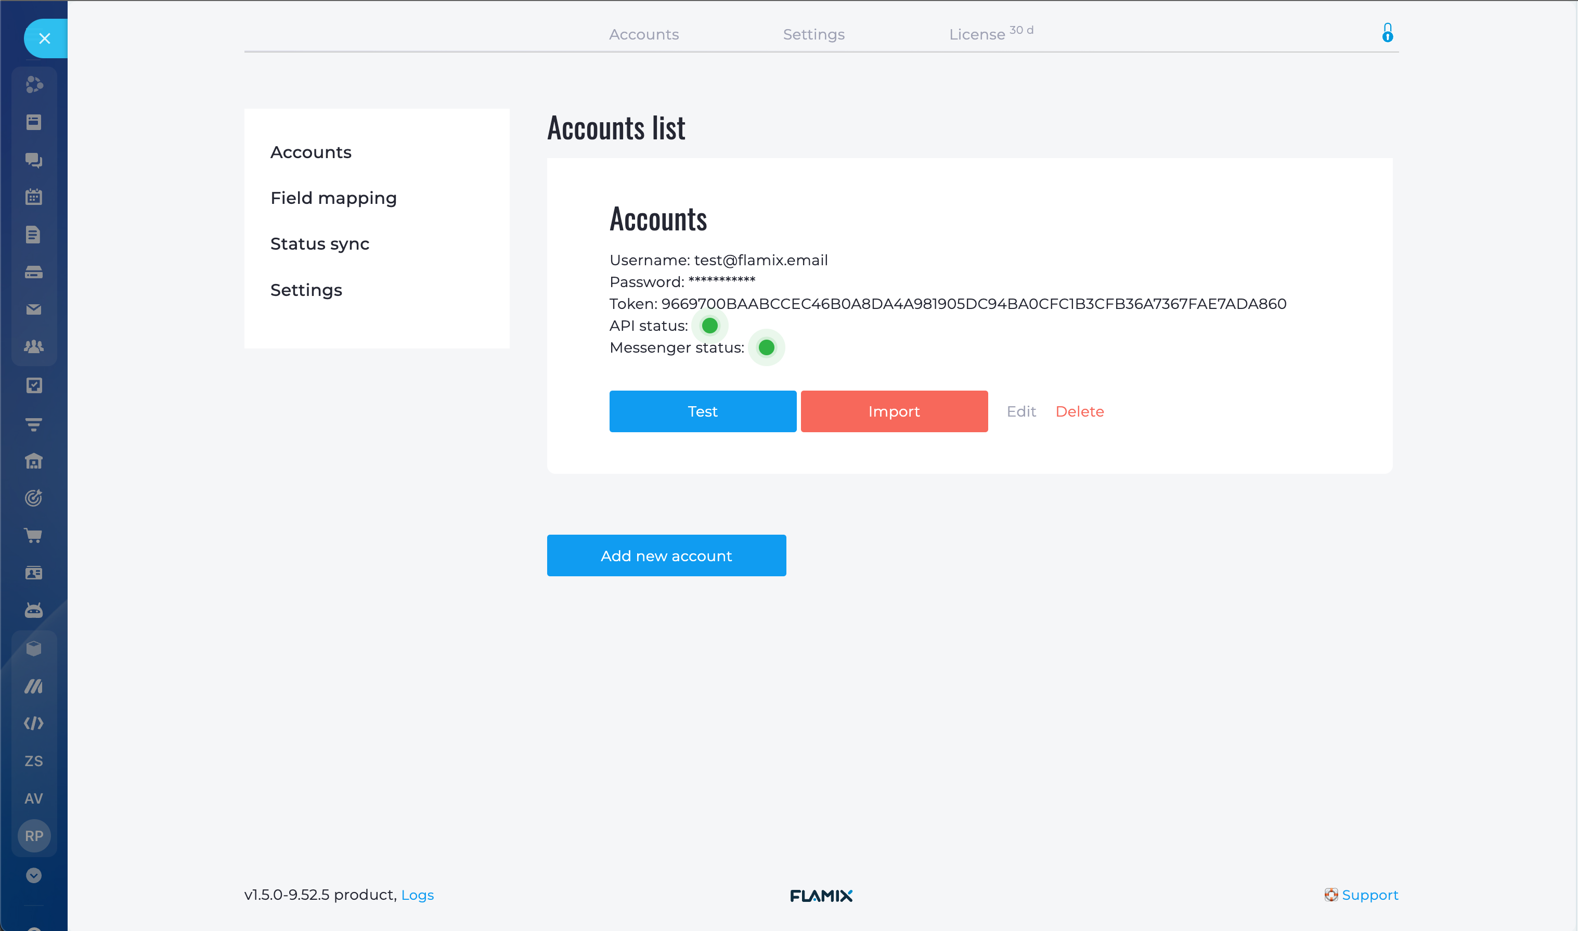Click the Add new account button
Screen dimensions: 1578x931
(666, 556)
